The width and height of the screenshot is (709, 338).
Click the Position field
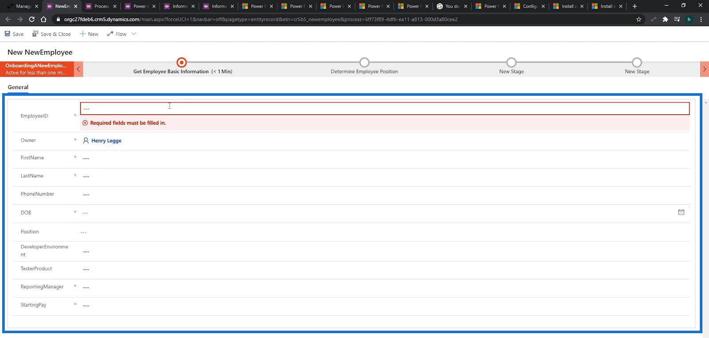pos(385,232)
